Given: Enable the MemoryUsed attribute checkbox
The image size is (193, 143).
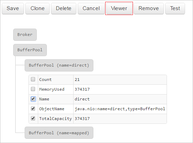Looking at the screenshot, I should (33, 89).
